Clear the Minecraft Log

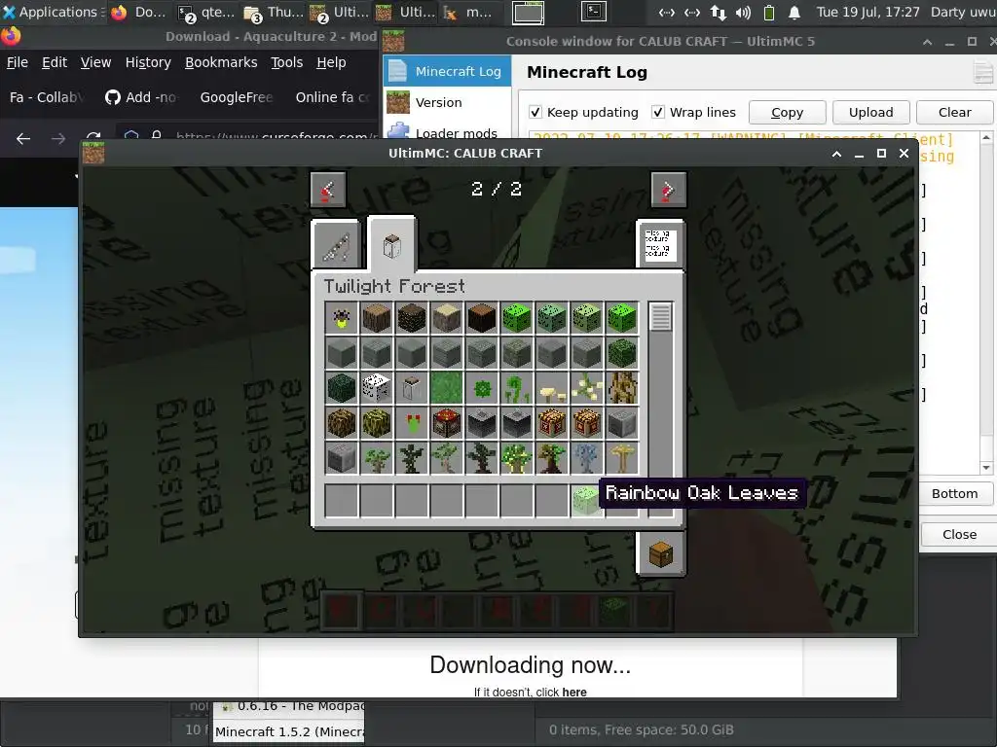954,113
